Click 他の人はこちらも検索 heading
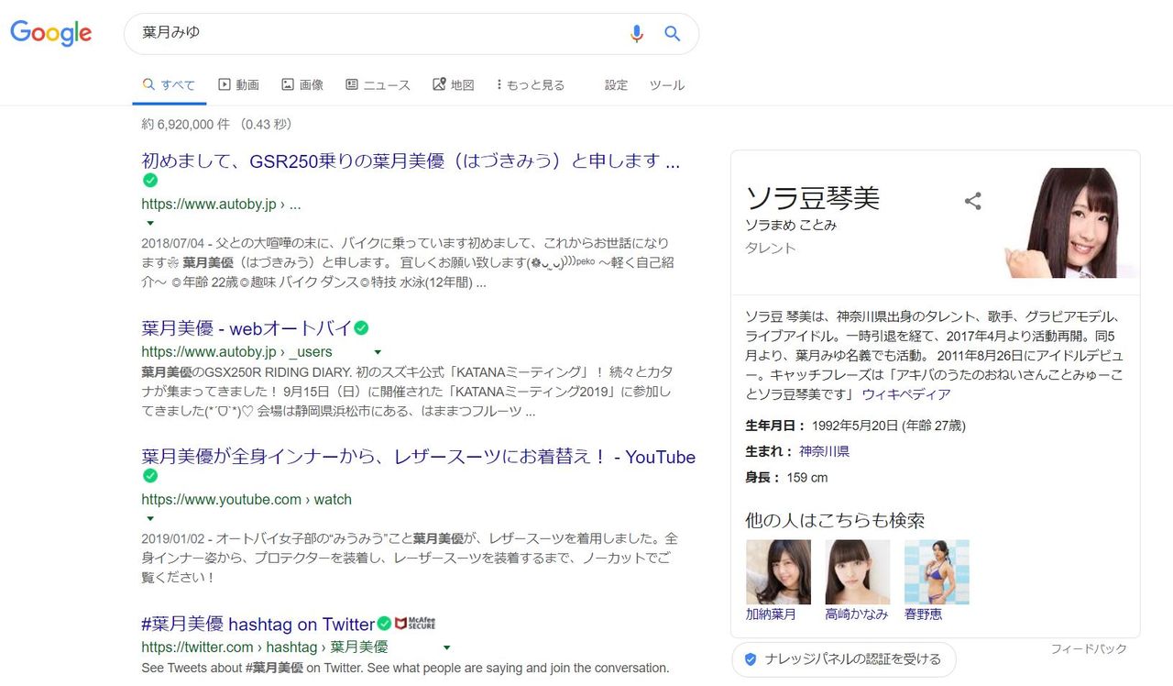 coord(835,520)
